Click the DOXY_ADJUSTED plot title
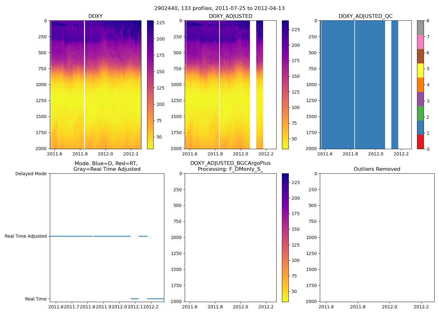Screen dimensions: 439x314 coord(230,16)
